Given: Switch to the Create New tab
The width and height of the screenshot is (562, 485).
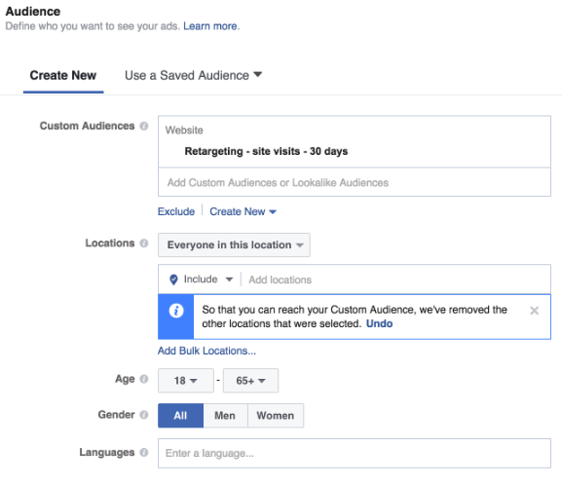Looking at the screenshot, I should point(63,76).
